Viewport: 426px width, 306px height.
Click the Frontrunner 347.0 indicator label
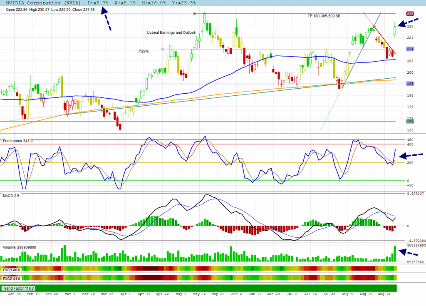point(17,141)
